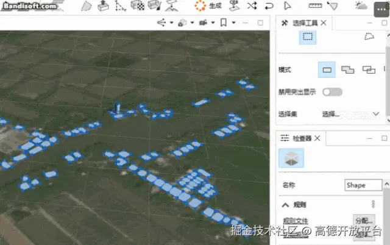This screenshot has height=245, width=390.
Task: Close the 检查器 tab
Action: tap(317, 138)
